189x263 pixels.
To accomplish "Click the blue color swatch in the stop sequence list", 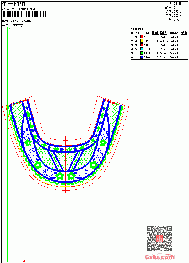I will [x=142, y=57].
